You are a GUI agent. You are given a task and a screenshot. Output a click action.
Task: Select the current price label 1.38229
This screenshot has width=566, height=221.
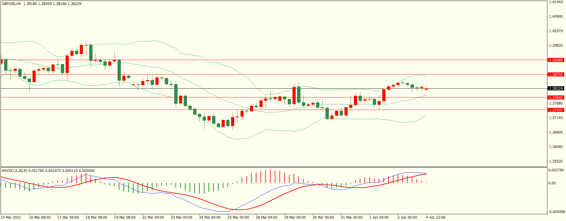click(556, 88)
